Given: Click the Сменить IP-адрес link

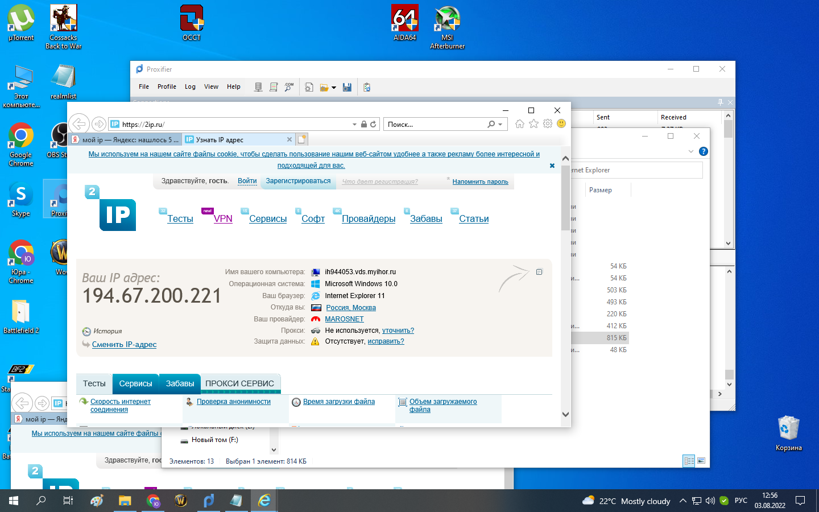Looking at the screenshot, I should point(124,345).
